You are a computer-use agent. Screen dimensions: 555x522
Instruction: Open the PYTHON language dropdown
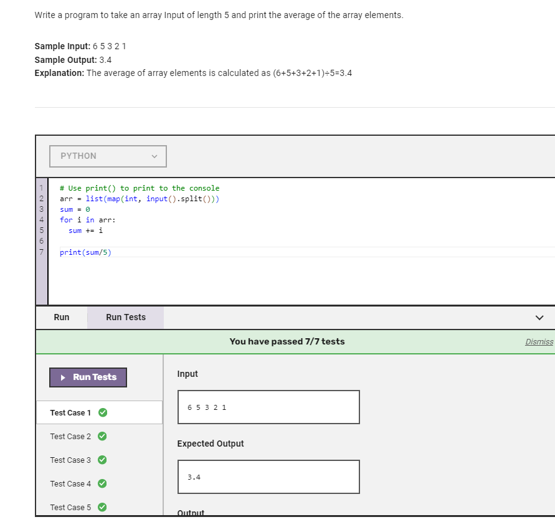click(x=108, y=156)
